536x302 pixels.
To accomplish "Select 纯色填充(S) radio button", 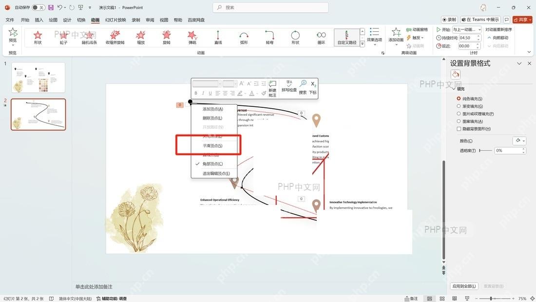I will point(459,99).
